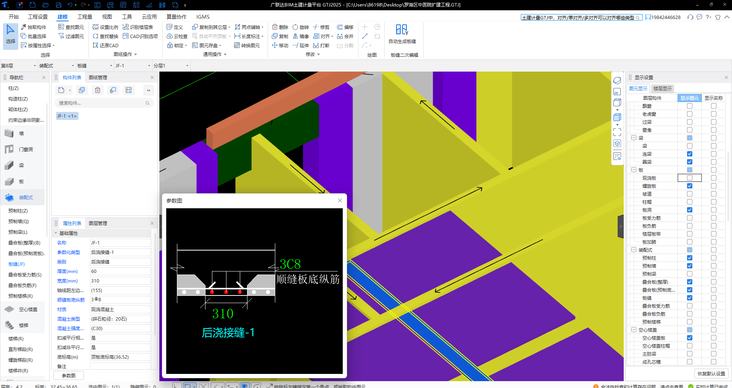This screenshot has width=732, height=388.
Task: Select the 板缝(JF) item in navigation
Action: point(17,264)
